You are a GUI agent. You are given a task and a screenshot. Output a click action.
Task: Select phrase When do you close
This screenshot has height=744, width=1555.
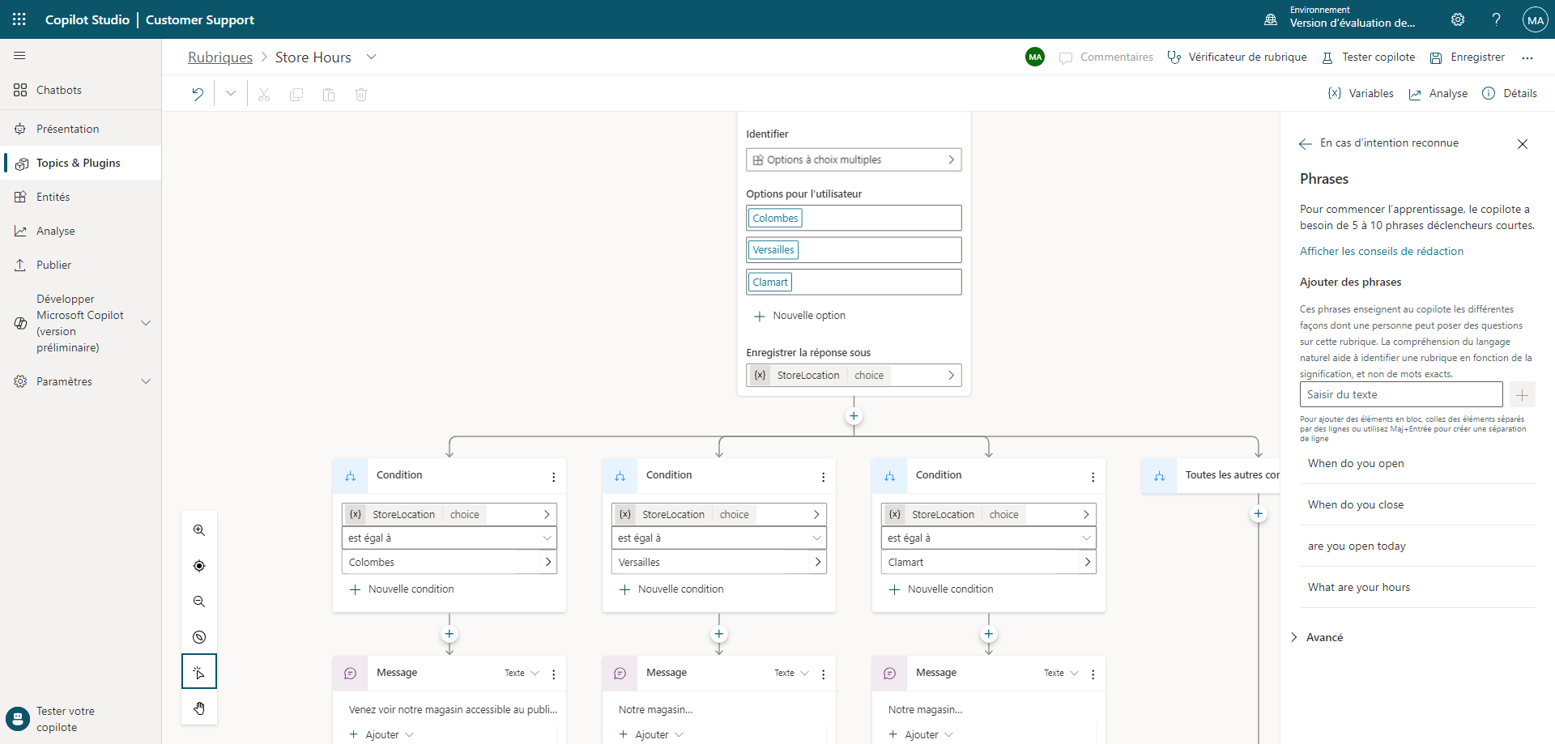pyautogui.click(x=1356, y=504)
